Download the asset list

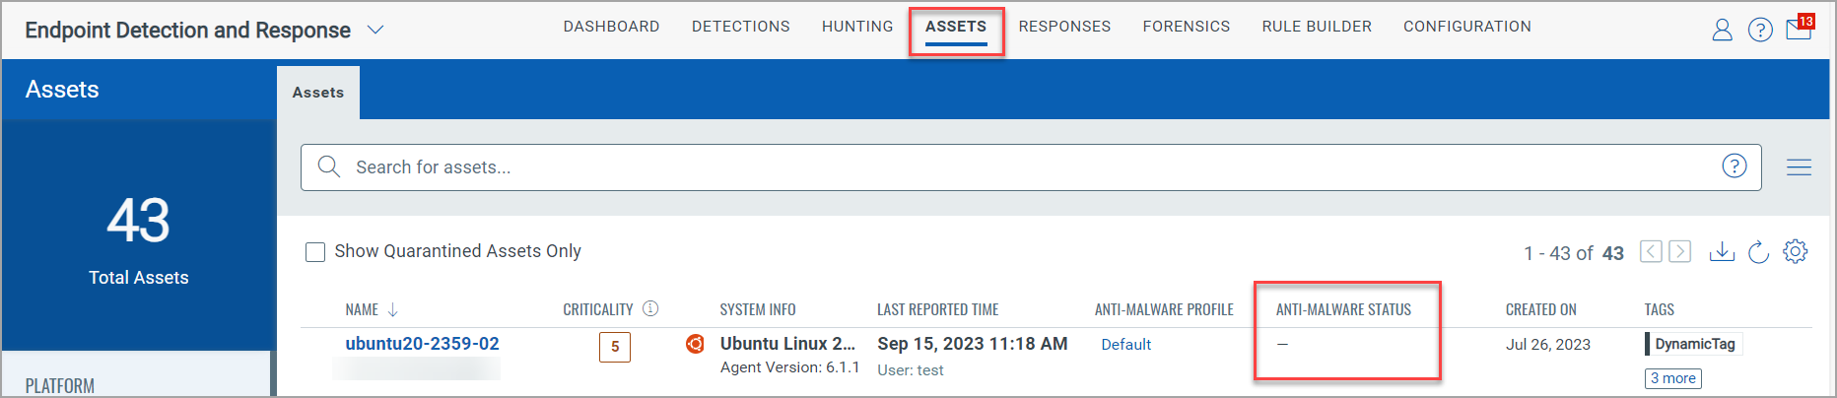coord(1722,252)
